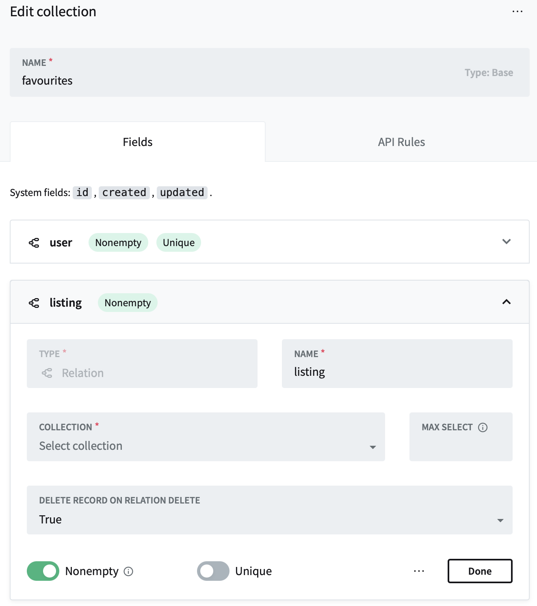Click the info icon next to Nonempty toggle
The width and height of the screenshot is (537, 606).
tap(128, 571)
